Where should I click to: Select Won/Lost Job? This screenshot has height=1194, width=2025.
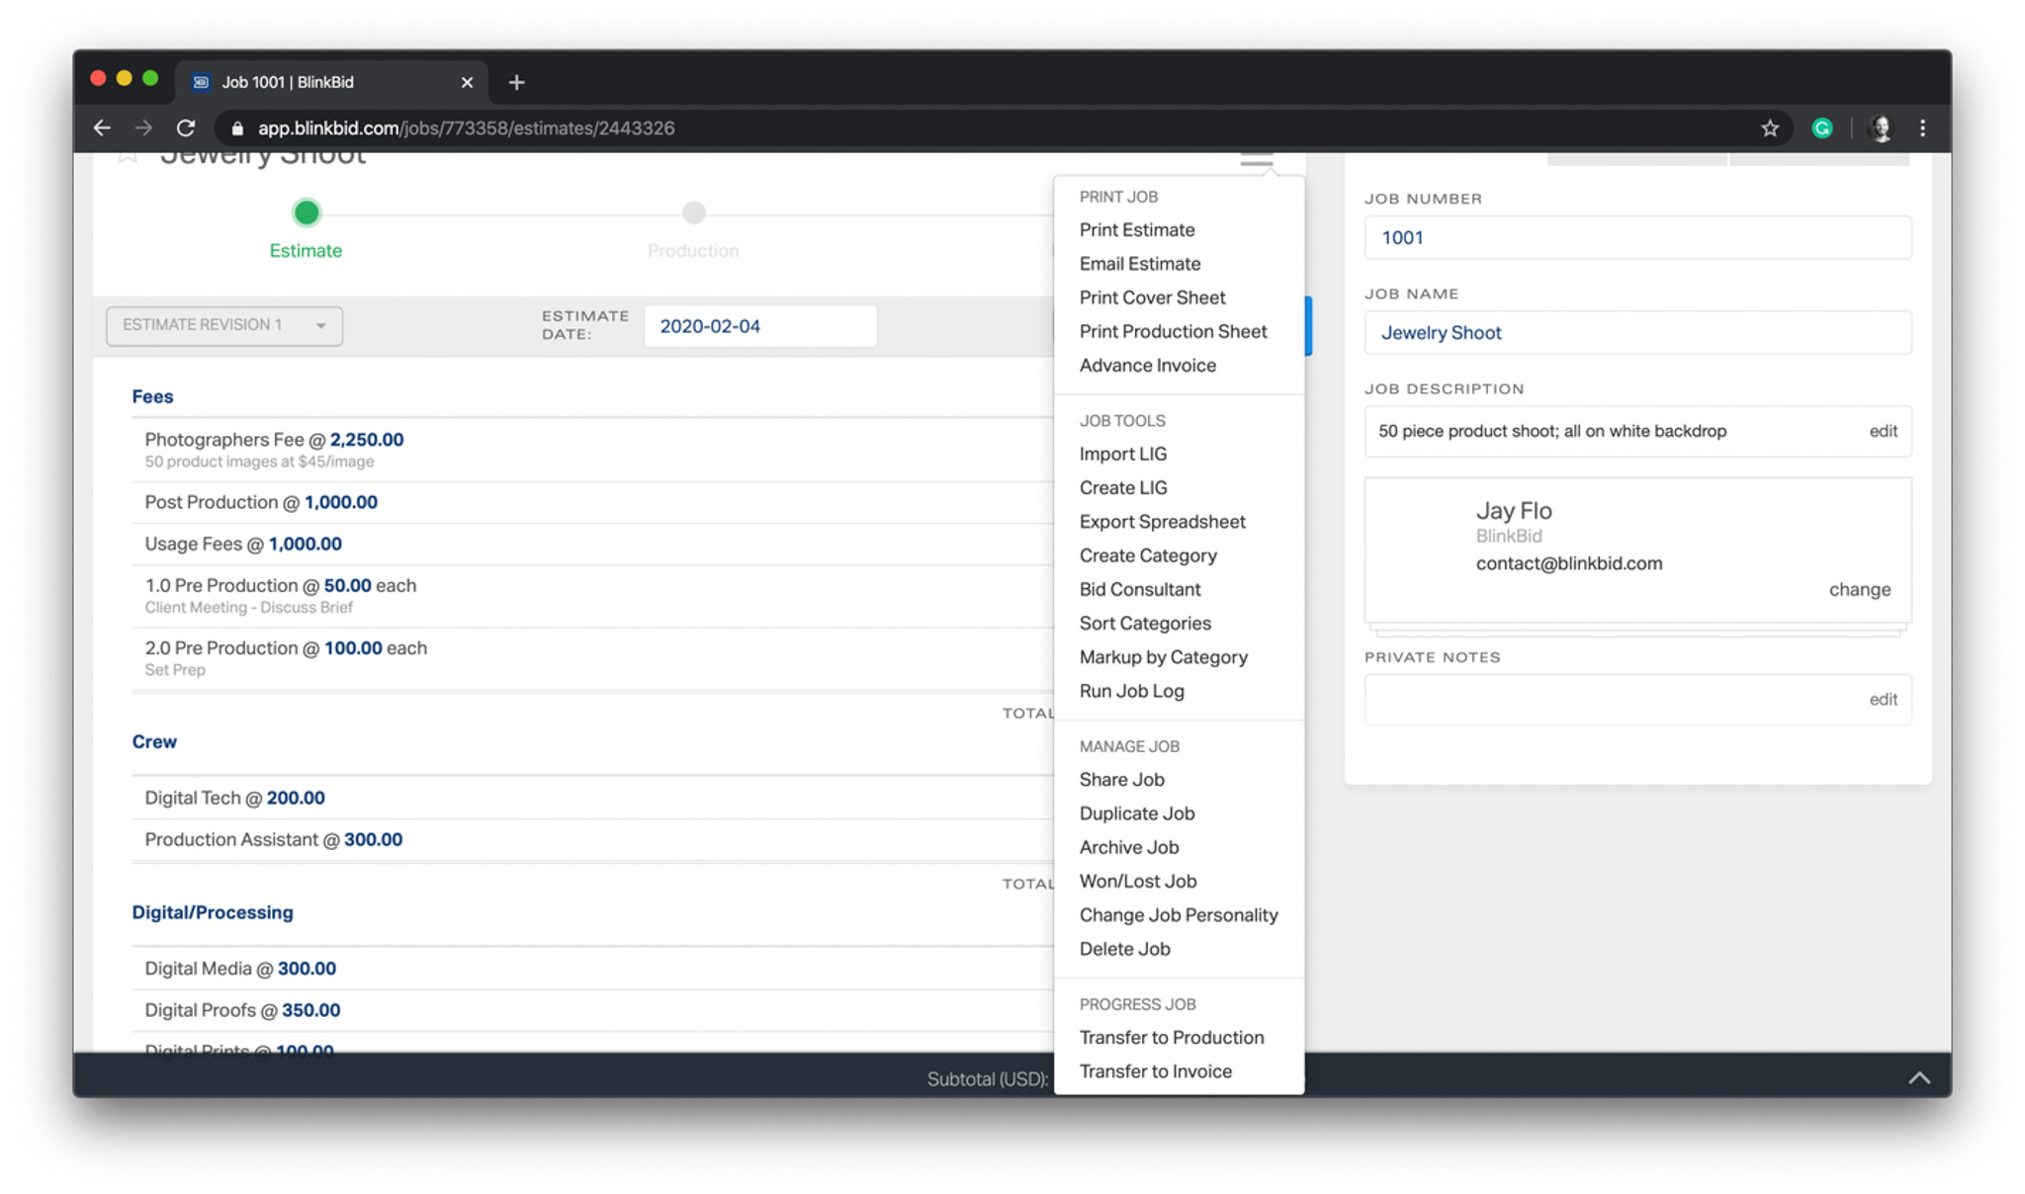click(x=1137, y=881)
